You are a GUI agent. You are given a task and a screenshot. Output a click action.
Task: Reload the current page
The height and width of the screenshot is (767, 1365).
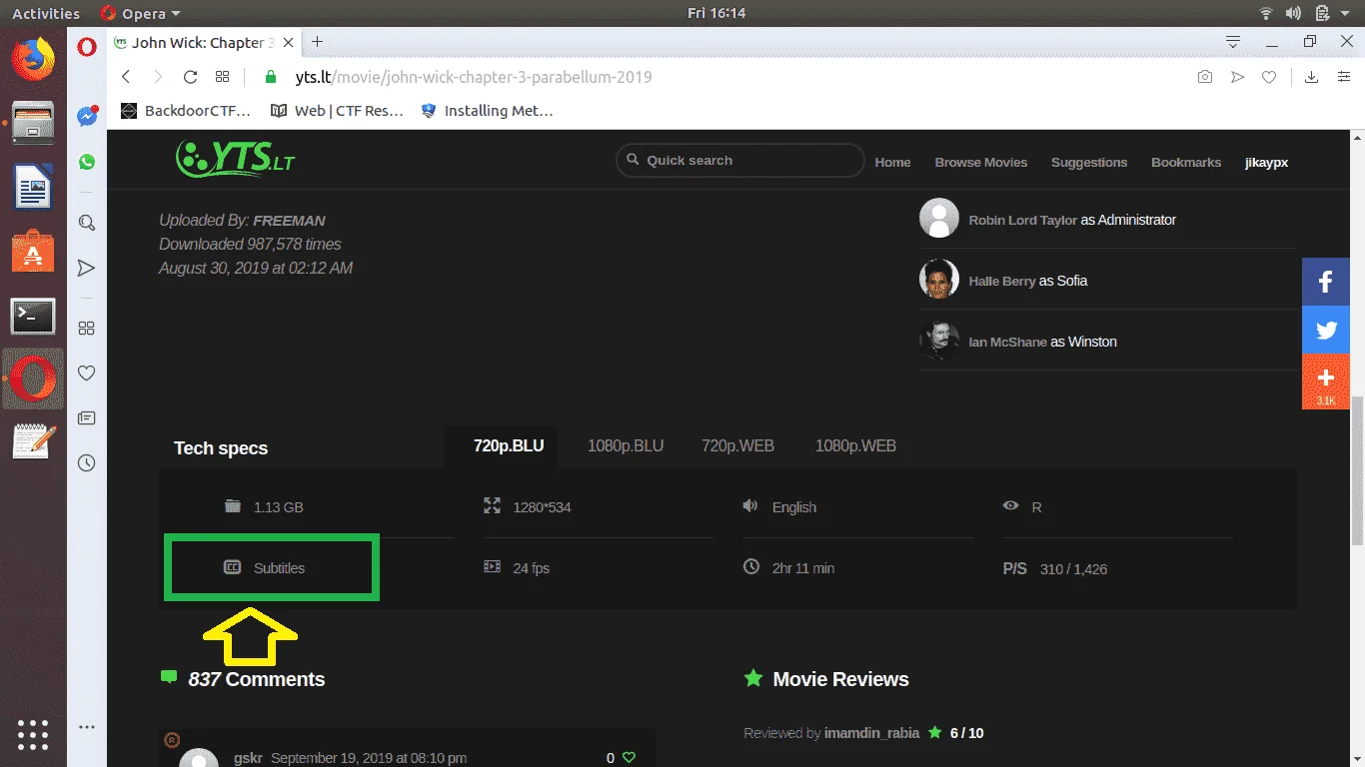point(190,77)
